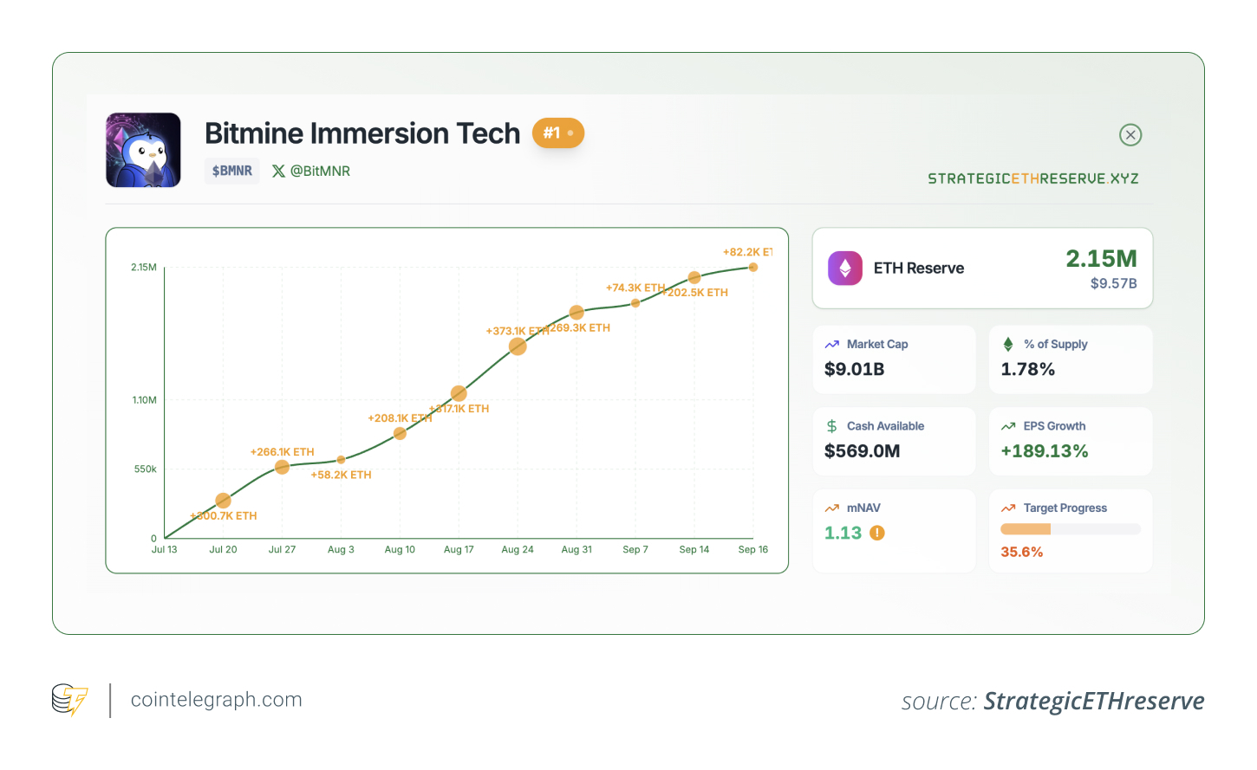
Task: Select the X (Twitter) icon beside @BitMNR
Action: click(277, 171)
